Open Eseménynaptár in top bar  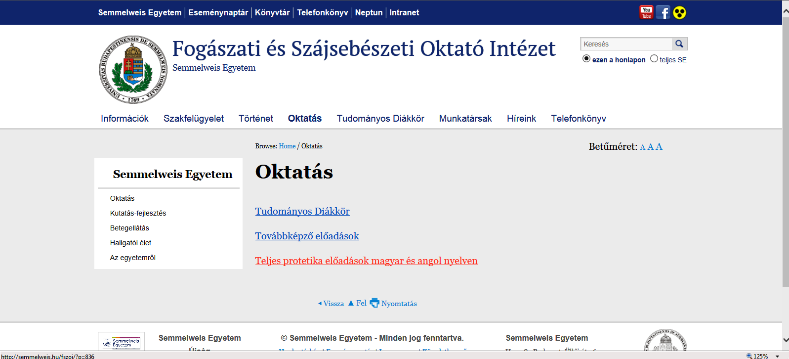(218, 12)
